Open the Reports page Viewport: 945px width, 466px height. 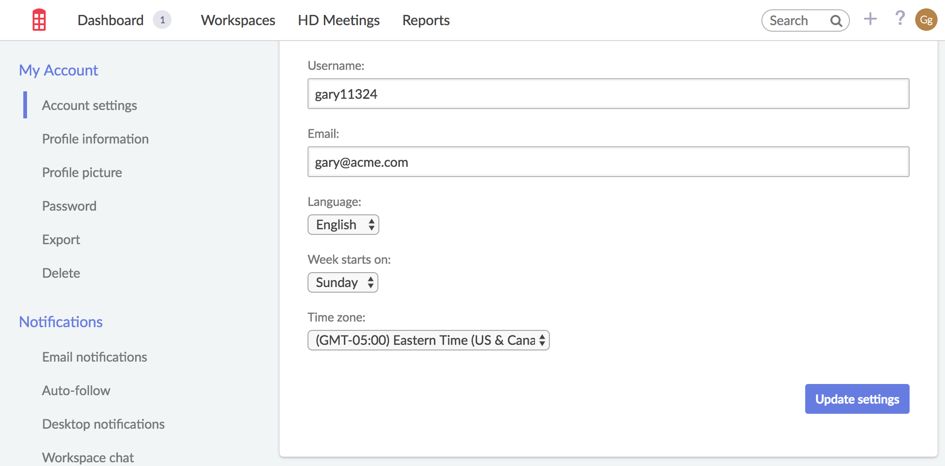tap(426, 20)
